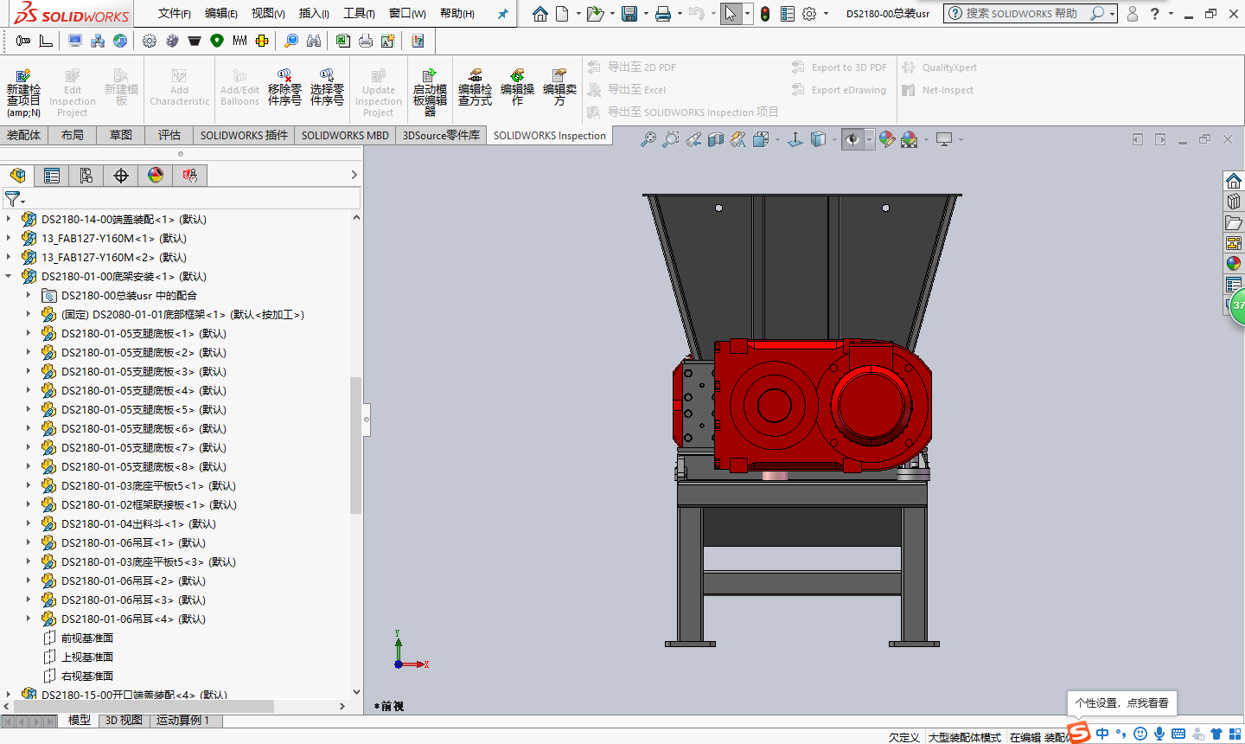The image size is (1245, 744).
Task: Open the ConfigurationManager tab icon
Action: pyautogui.click(x=86, y=176)
